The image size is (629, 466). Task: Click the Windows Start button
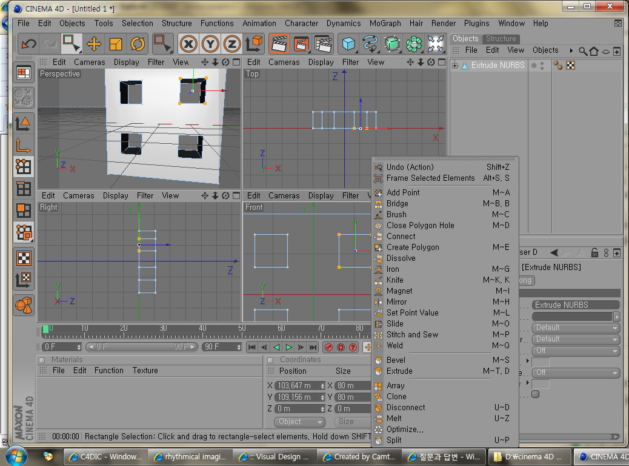[x=16, y=456]
